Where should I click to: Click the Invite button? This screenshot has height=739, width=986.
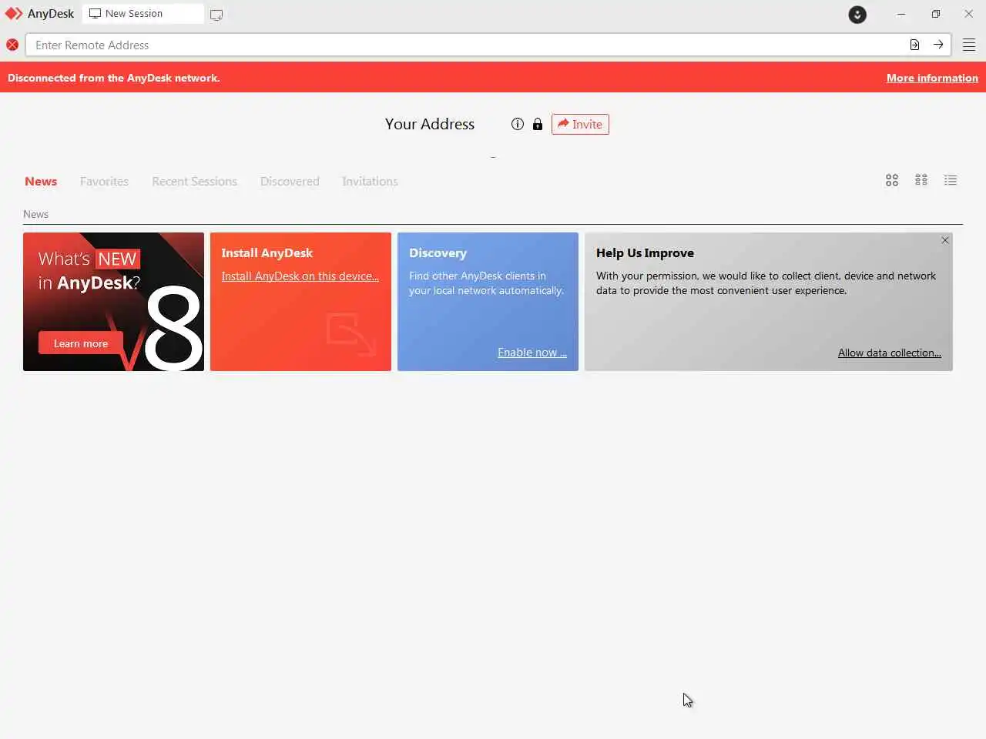coord(580,124)
